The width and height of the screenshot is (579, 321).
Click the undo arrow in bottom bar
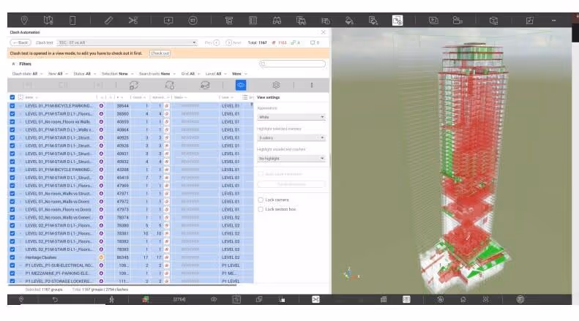55,300
